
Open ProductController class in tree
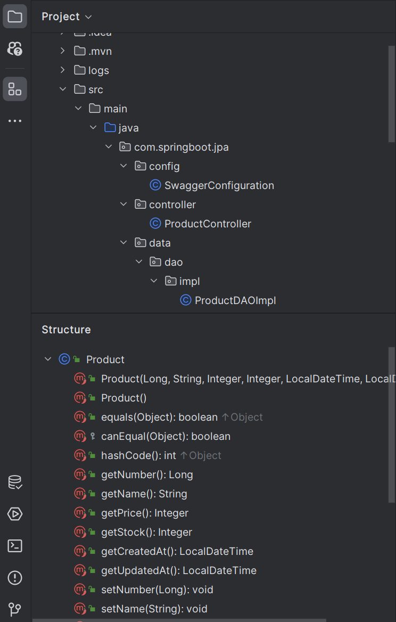coord(208,224)
